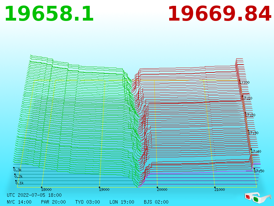This screenshot has width=274, height=206.
Task: Click the 17:00 time marker
Action: [244, 82]
